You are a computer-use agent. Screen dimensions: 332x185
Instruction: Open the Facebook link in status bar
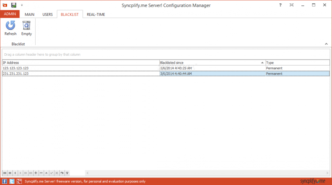coord(5,181)
